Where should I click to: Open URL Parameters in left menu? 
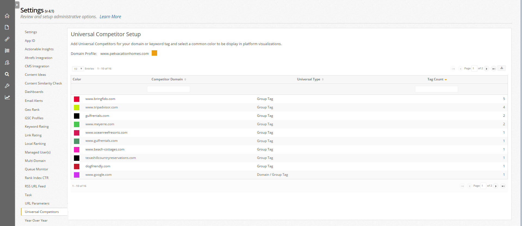pyautogui.click(x=37, y=203)
